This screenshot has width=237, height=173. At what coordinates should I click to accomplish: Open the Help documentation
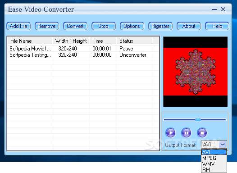point(217,26)
